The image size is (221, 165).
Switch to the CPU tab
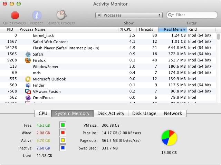click(x=43, y=113)
